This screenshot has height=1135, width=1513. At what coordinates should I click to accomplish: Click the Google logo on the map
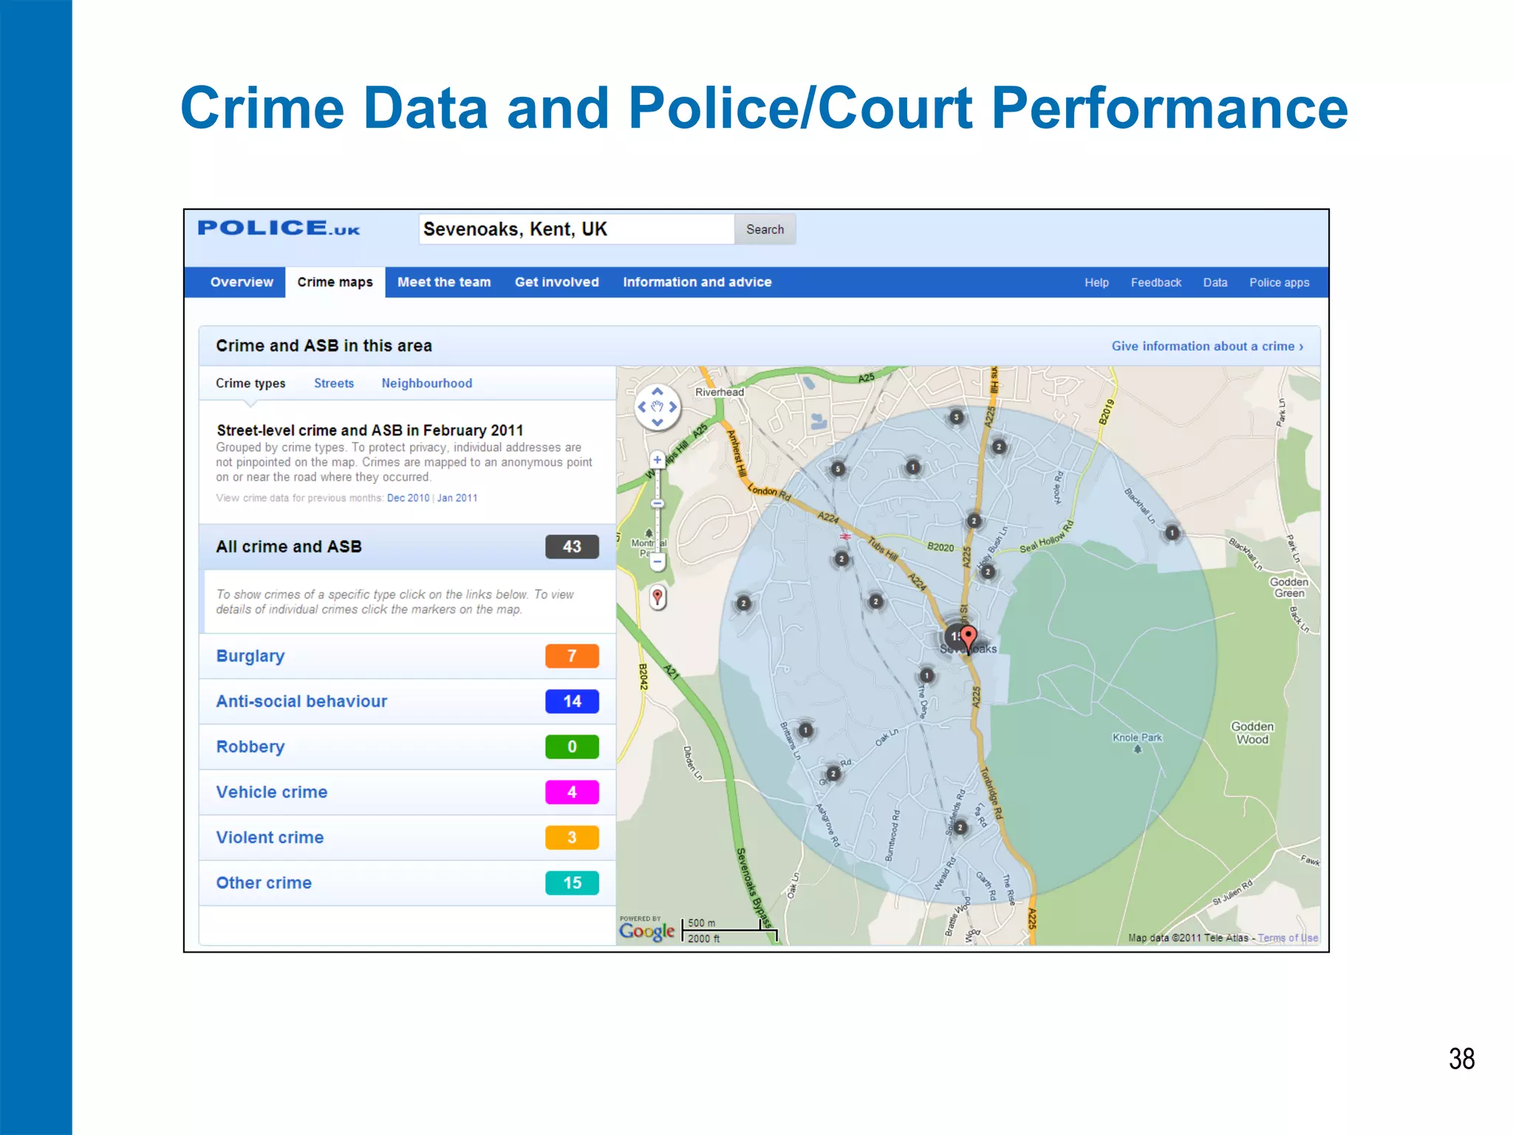pyautogui.click(x=646, y=930)
